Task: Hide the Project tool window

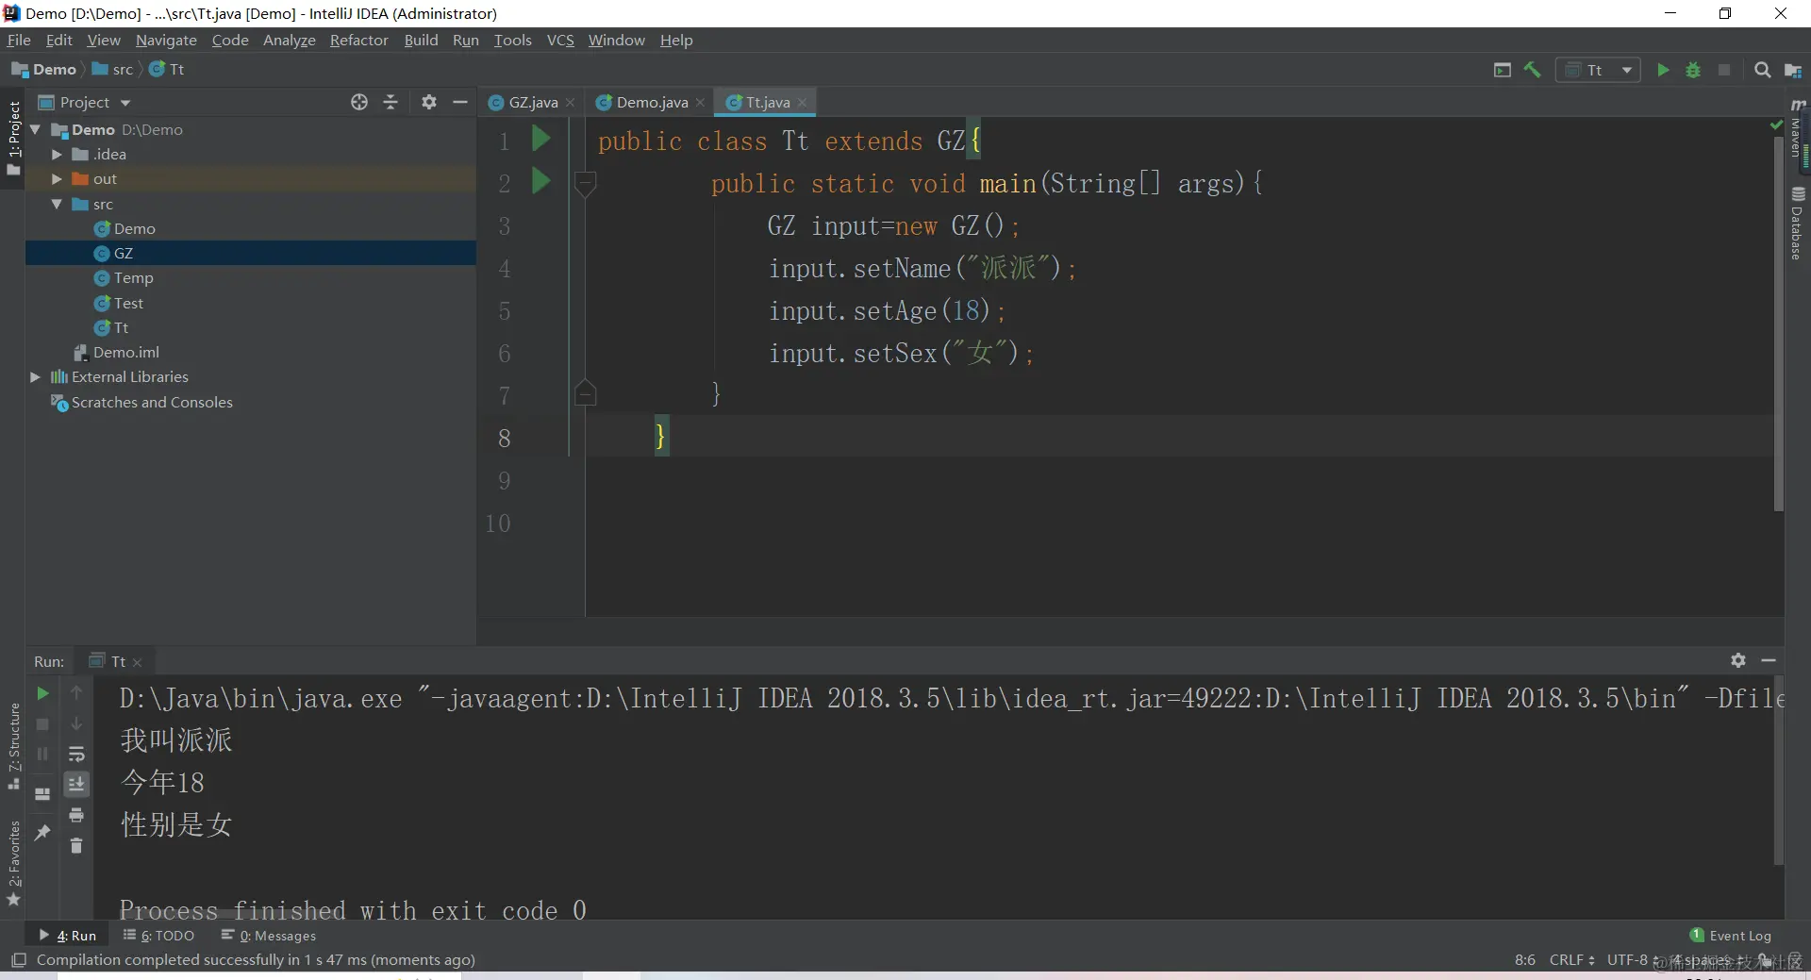Action: coord(460,102)
